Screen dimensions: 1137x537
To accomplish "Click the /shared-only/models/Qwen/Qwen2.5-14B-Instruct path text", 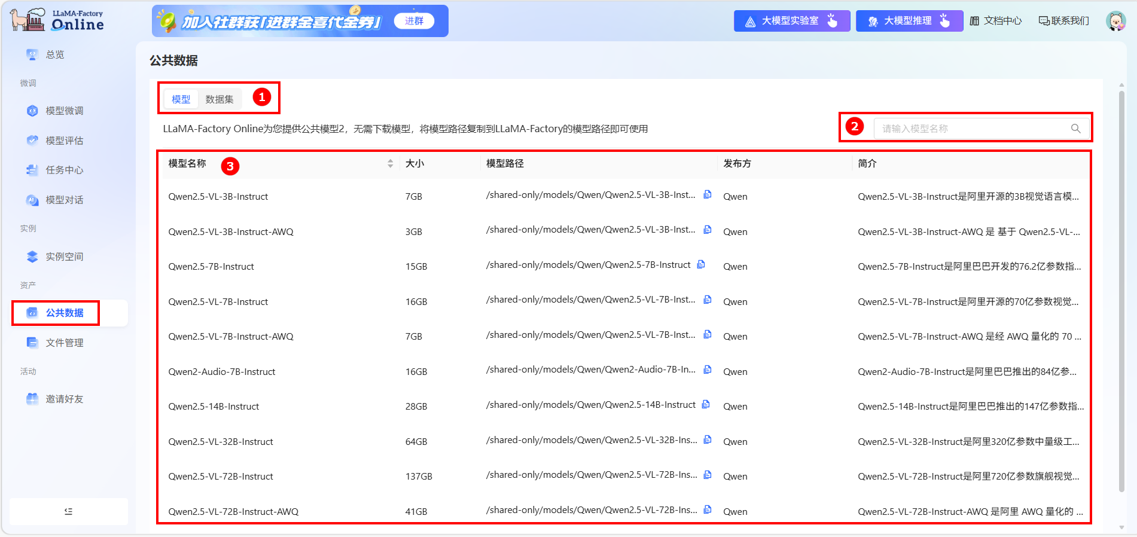I will [x=591, y=405].
